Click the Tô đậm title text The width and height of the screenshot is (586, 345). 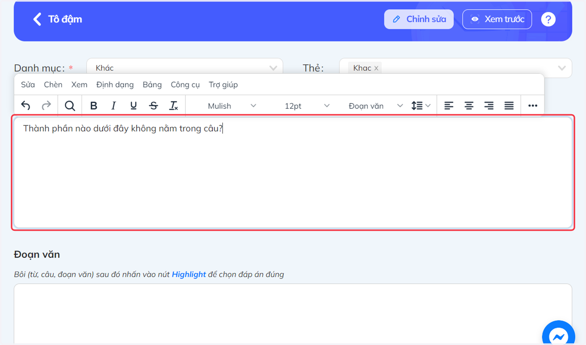click(65, 19)
